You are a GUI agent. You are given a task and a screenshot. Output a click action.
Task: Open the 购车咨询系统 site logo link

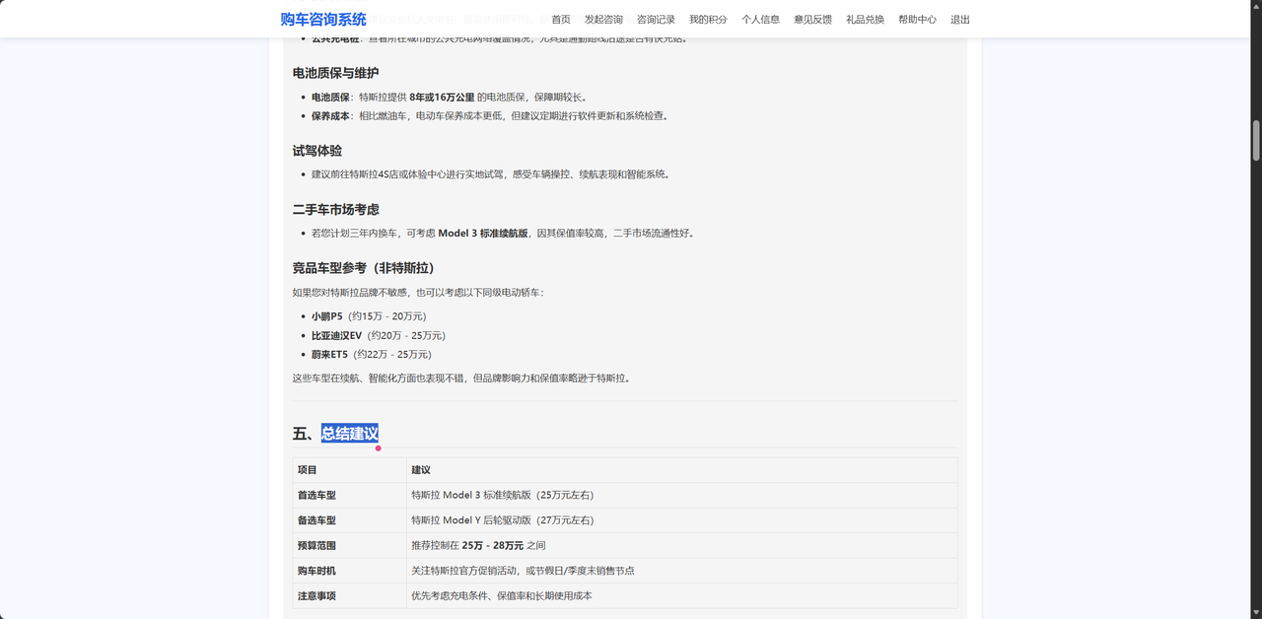coord(323,19)
